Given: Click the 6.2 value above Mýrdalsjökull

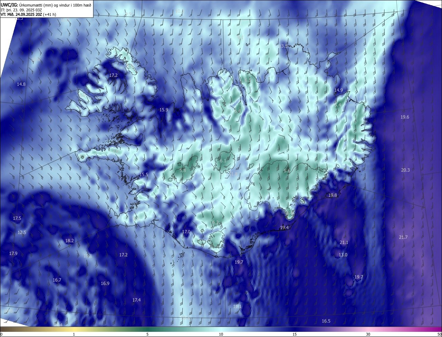Looking at the screenshot, I should pyautogui.click(x=215, y=223).
